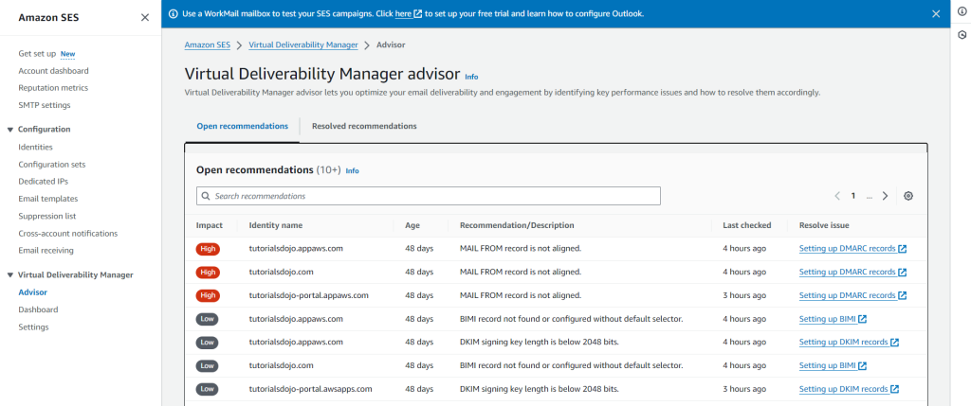Viewport: 971px width, 406px height.
Task: Open Identities in sidebar
Action: click(x=35, y=147)
